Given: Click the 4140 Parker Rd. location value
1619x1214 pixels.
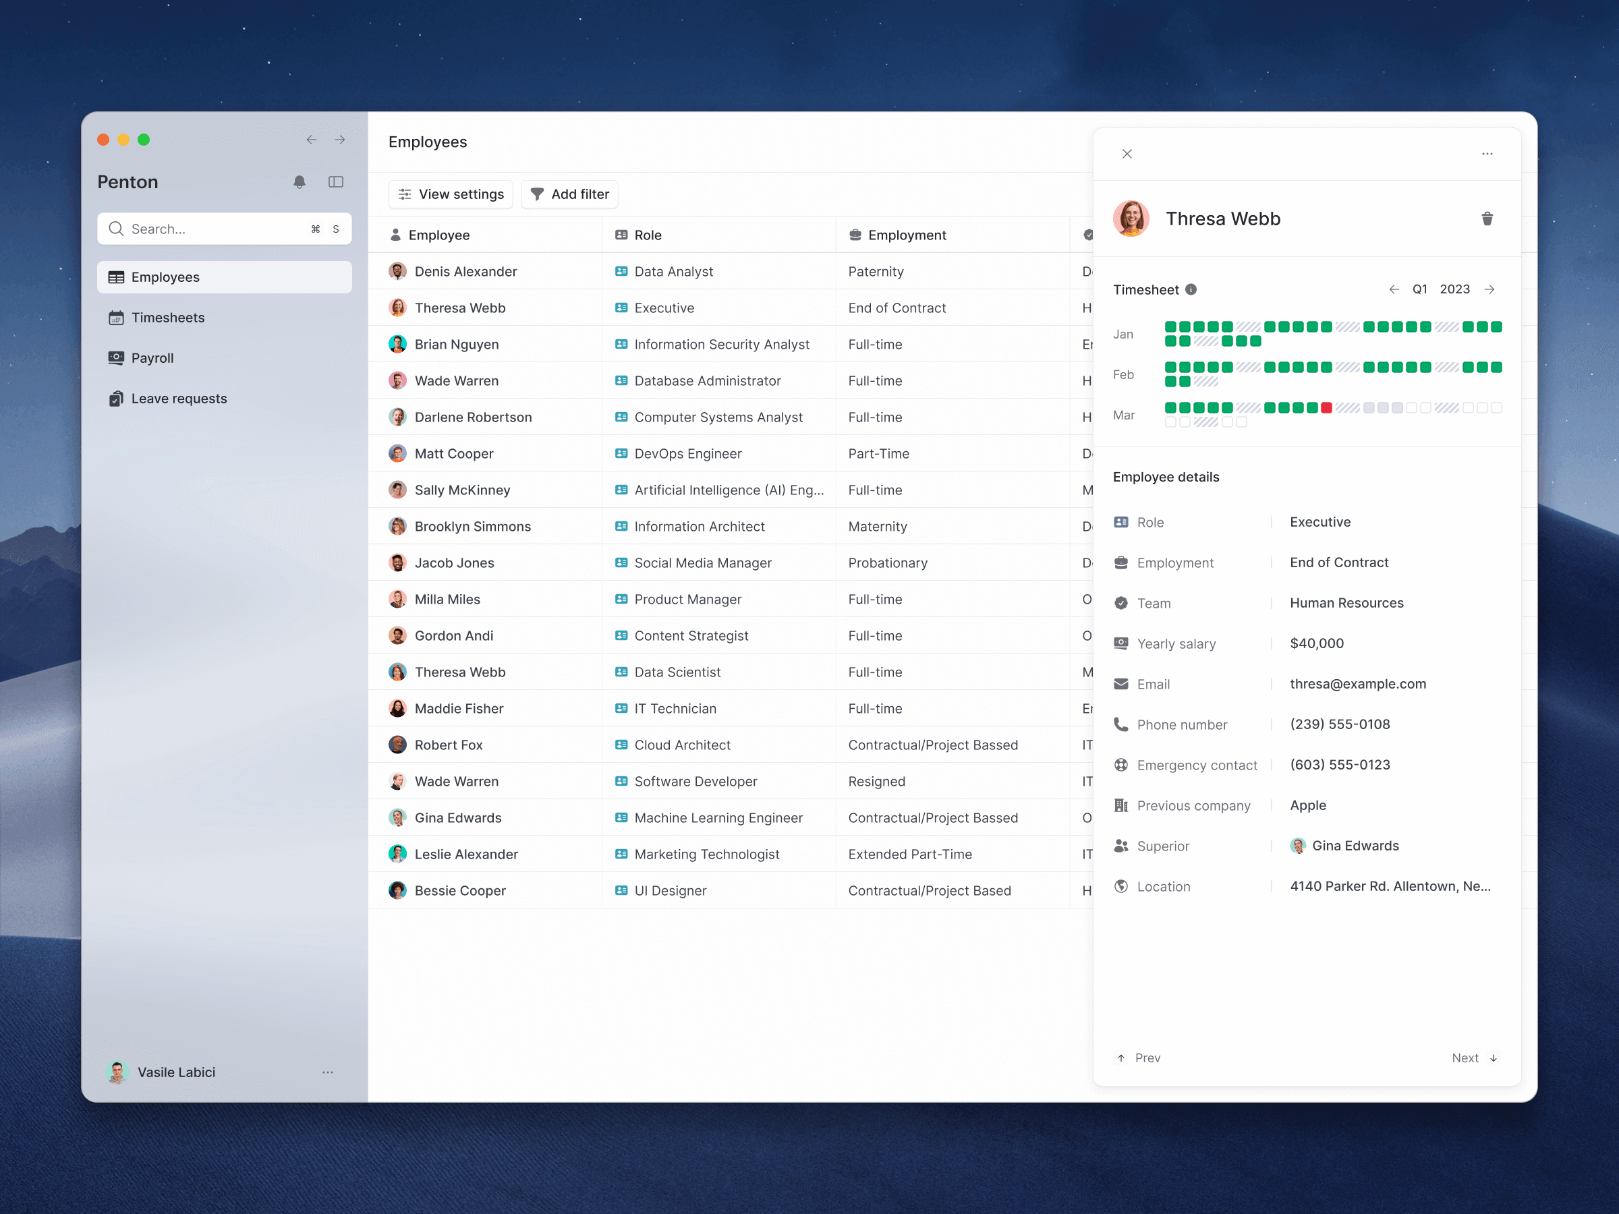Looking at the screenshot, I should coord(1390,886).
